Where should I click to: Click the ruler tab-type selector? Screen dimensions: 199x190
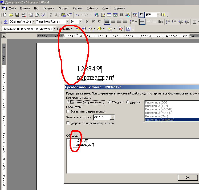point(3,36)
